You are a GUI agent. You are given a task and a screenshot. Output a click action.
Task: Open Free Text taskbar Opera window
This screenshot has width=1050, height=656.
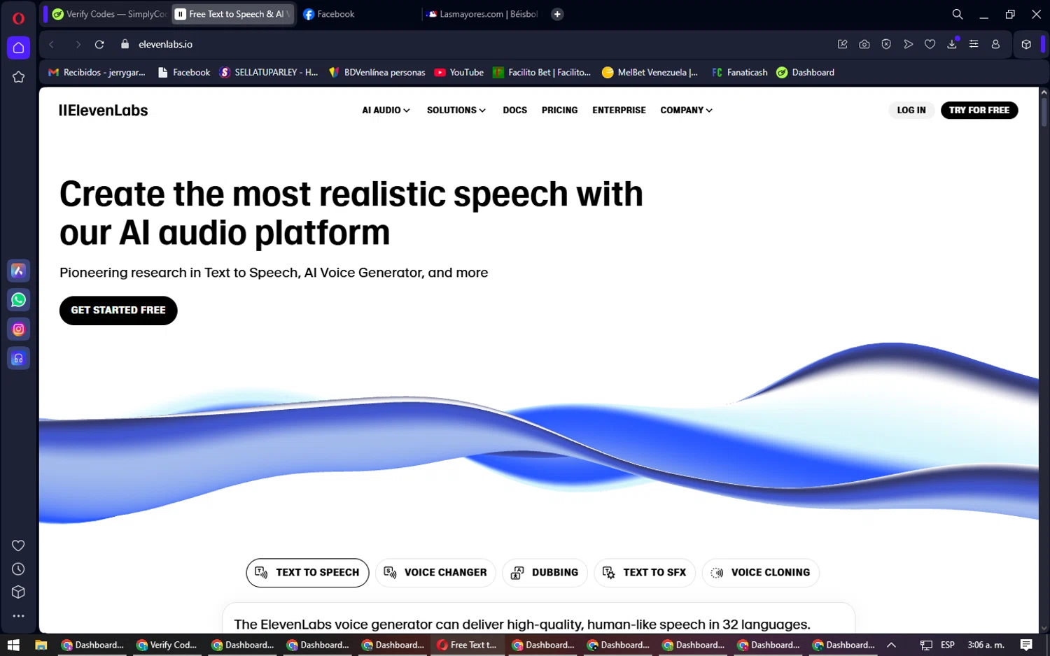[468, 645]
